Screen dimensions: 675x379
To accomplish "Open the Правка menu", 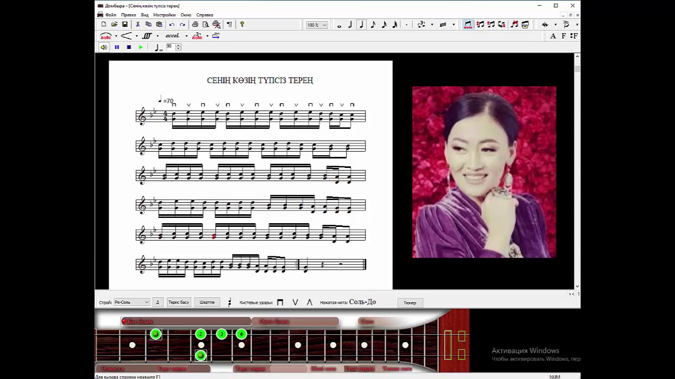I will (128, 15).
